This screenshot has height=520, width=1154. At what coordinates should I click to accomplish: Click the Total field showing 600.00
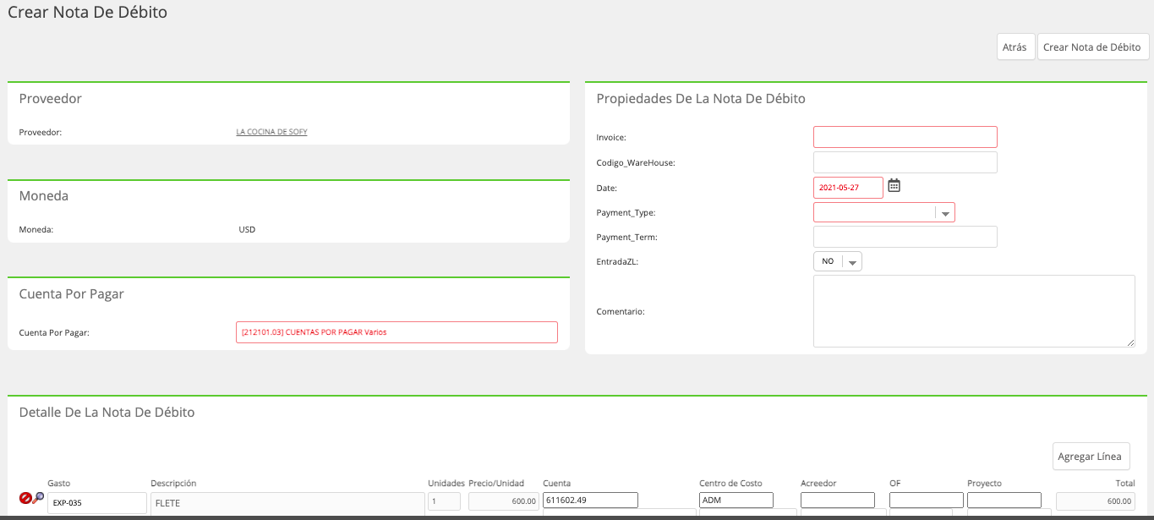[x=1095, y=501]
